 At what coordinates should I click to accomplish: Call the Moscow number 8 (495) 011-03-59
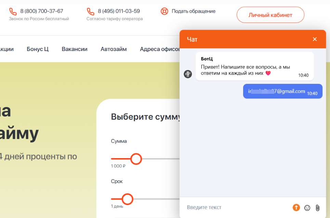tap(118, 11)
